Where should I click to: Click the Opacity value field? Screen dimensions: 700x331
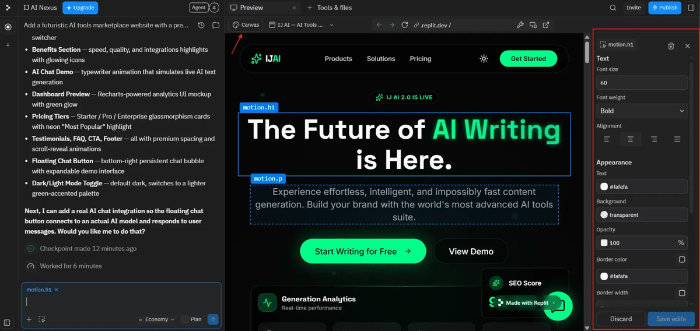(642, 242)
